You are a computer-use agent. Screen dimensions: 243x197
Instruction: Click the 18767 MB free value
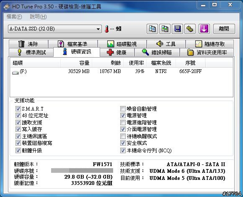(x=110, y=71)
